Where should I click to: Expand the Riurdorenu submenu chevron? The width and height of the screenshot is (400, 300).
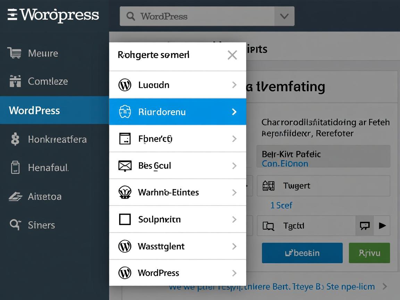234,112
